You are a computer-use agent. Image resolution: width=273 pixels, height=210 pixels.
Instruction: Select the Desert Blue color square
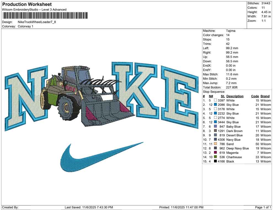(x=215, y=135)
